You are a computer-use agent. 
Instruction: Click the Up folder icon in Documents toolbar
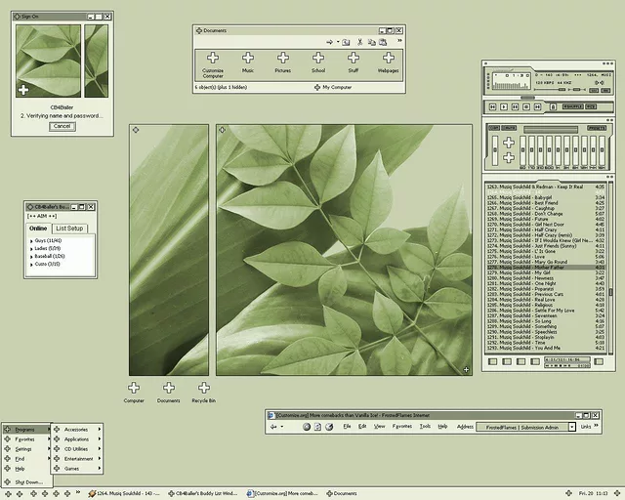(346, 42)
